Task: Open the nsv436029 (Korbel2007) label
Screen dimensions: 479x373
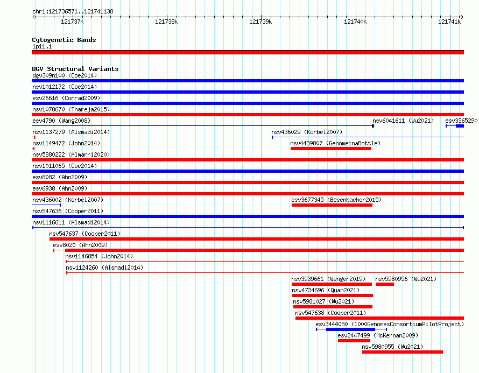Action: [307, 132]
